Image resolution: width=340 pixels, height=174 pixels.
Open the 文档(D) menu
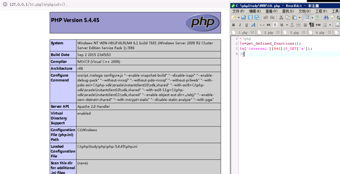(x=305, y=11)
